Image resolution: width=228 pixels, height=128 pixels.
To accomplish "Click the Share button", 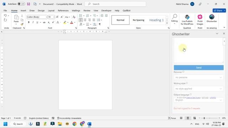I will [x=218, y=11].
